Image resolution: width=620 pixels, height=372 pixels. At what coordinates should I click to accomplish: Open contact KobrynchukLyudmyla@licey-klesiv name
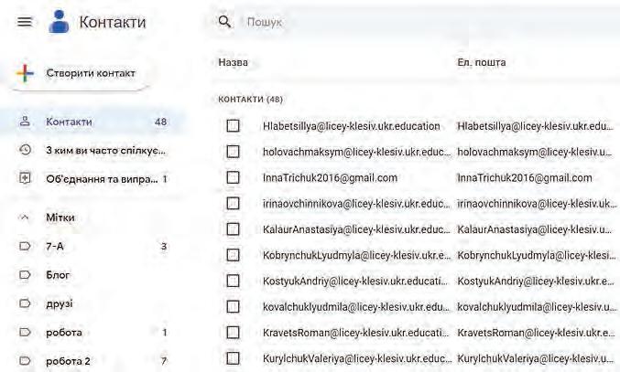pyautogui.click(x=356, y=256)
